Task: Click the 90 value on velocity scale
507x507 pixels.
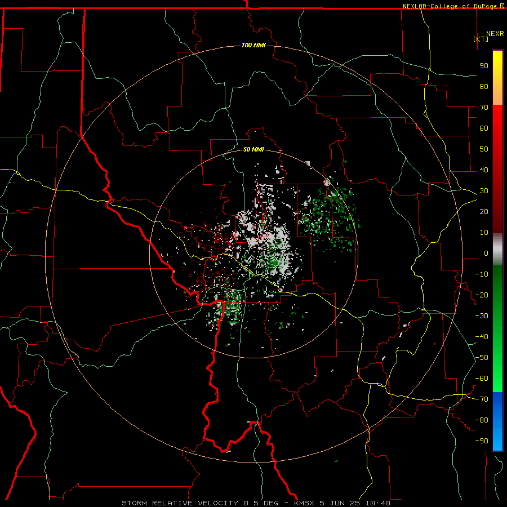Action: click(484, 66)
